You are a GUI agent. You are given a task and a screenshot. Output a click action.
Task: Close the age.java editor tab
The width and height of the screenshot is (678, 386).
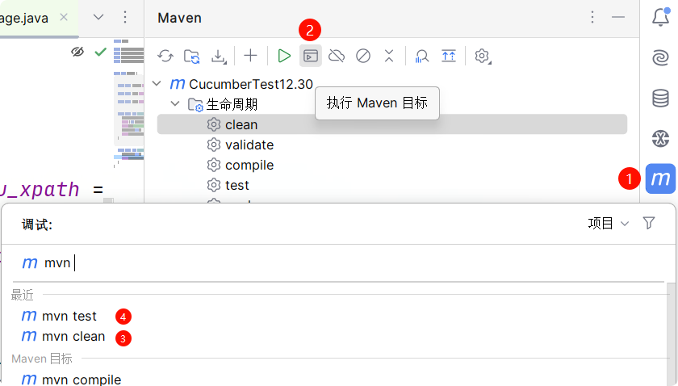click(x=64, y=17)
